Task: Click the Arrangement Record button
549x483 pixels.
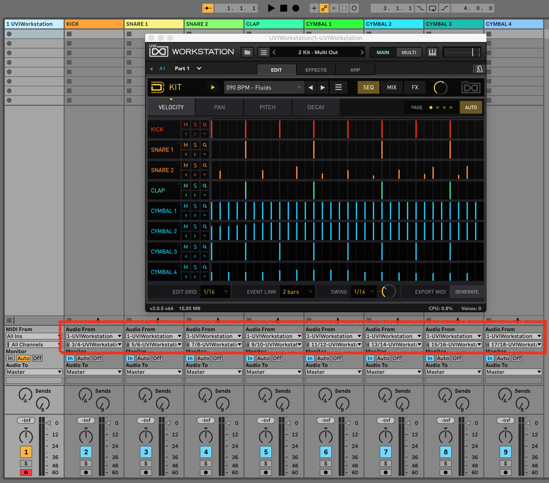Action: [296, 8]
